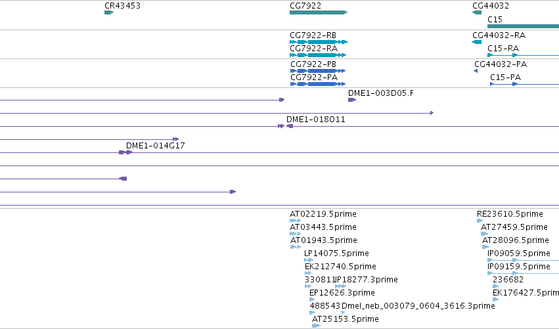Click the IP18277.3prime EST glyph
Image resolution: width=559 pixels, height=329 pixels.
click(340, 286)
